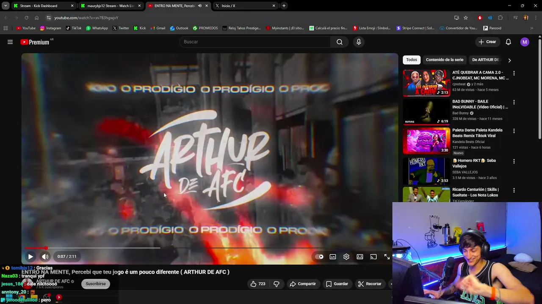Save video with Guardar
Viewport: 542px width, 304px height.
(337, 284)
